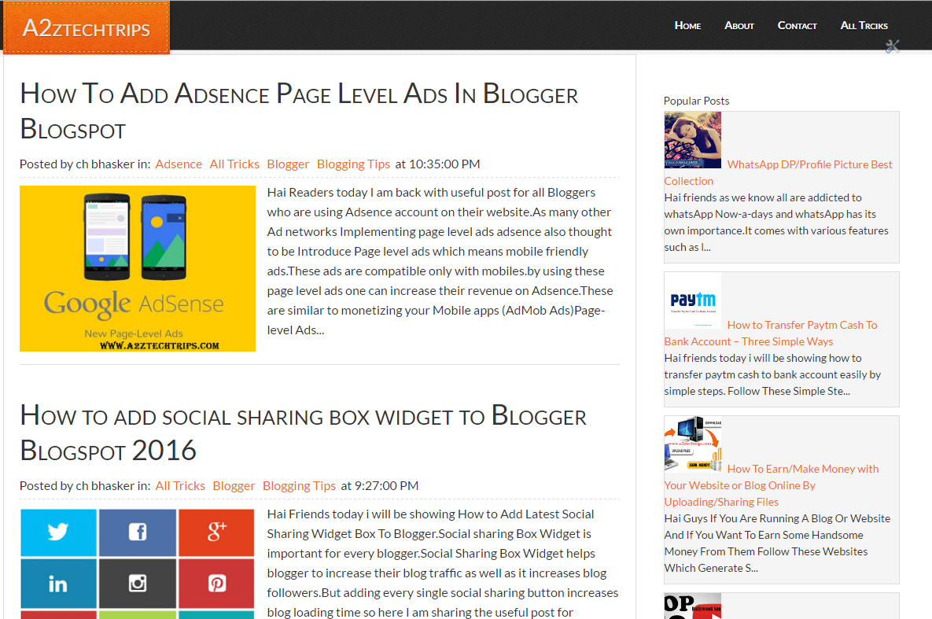Click the A2ztechtrips site logo

(87, 28)
